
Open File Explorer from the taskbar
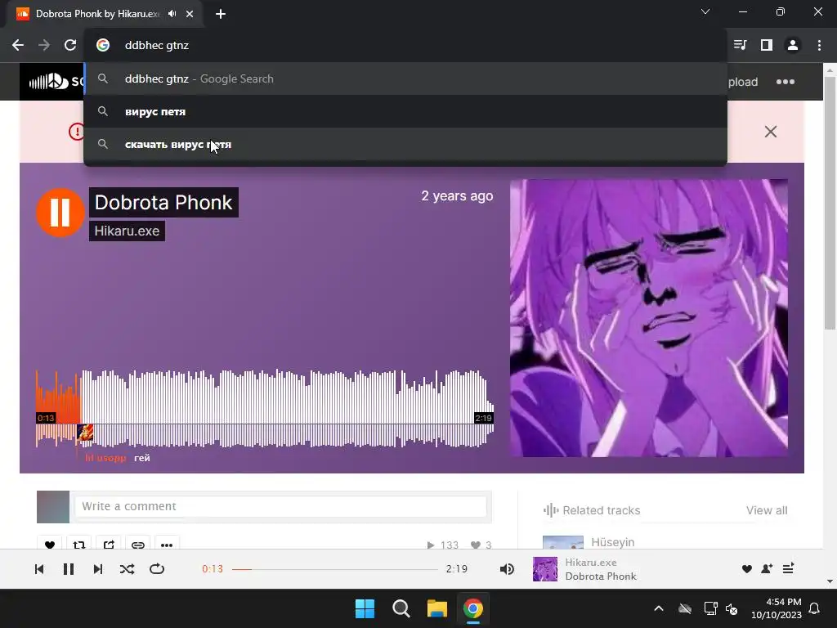(x=436, y=608)
